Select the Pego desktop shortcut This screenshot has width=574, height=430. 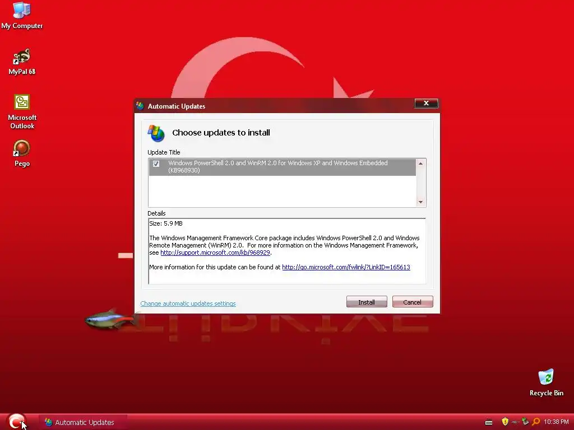(22, 153)
